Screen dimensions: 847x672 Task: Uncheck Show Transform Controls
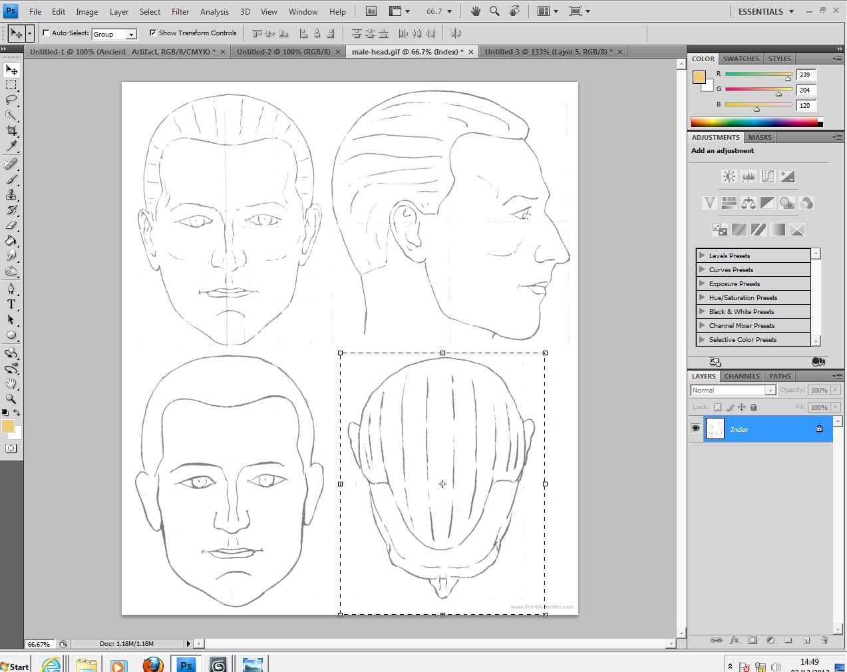pyautogui.click(x=152, y=33)
